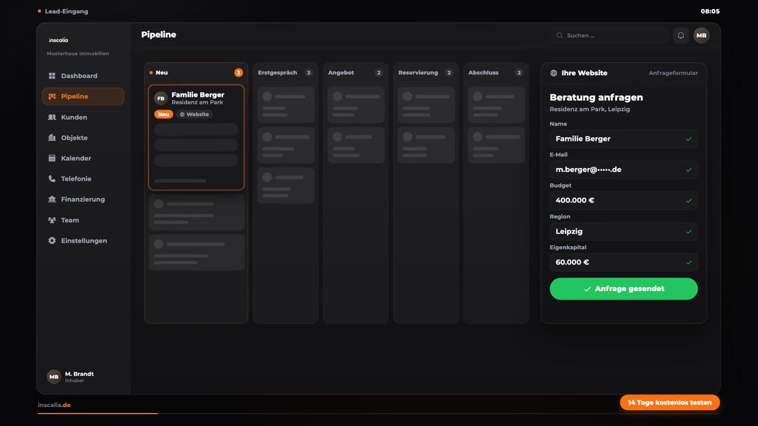
Task: Open the inscalia.de link
Action: point(54,405)
